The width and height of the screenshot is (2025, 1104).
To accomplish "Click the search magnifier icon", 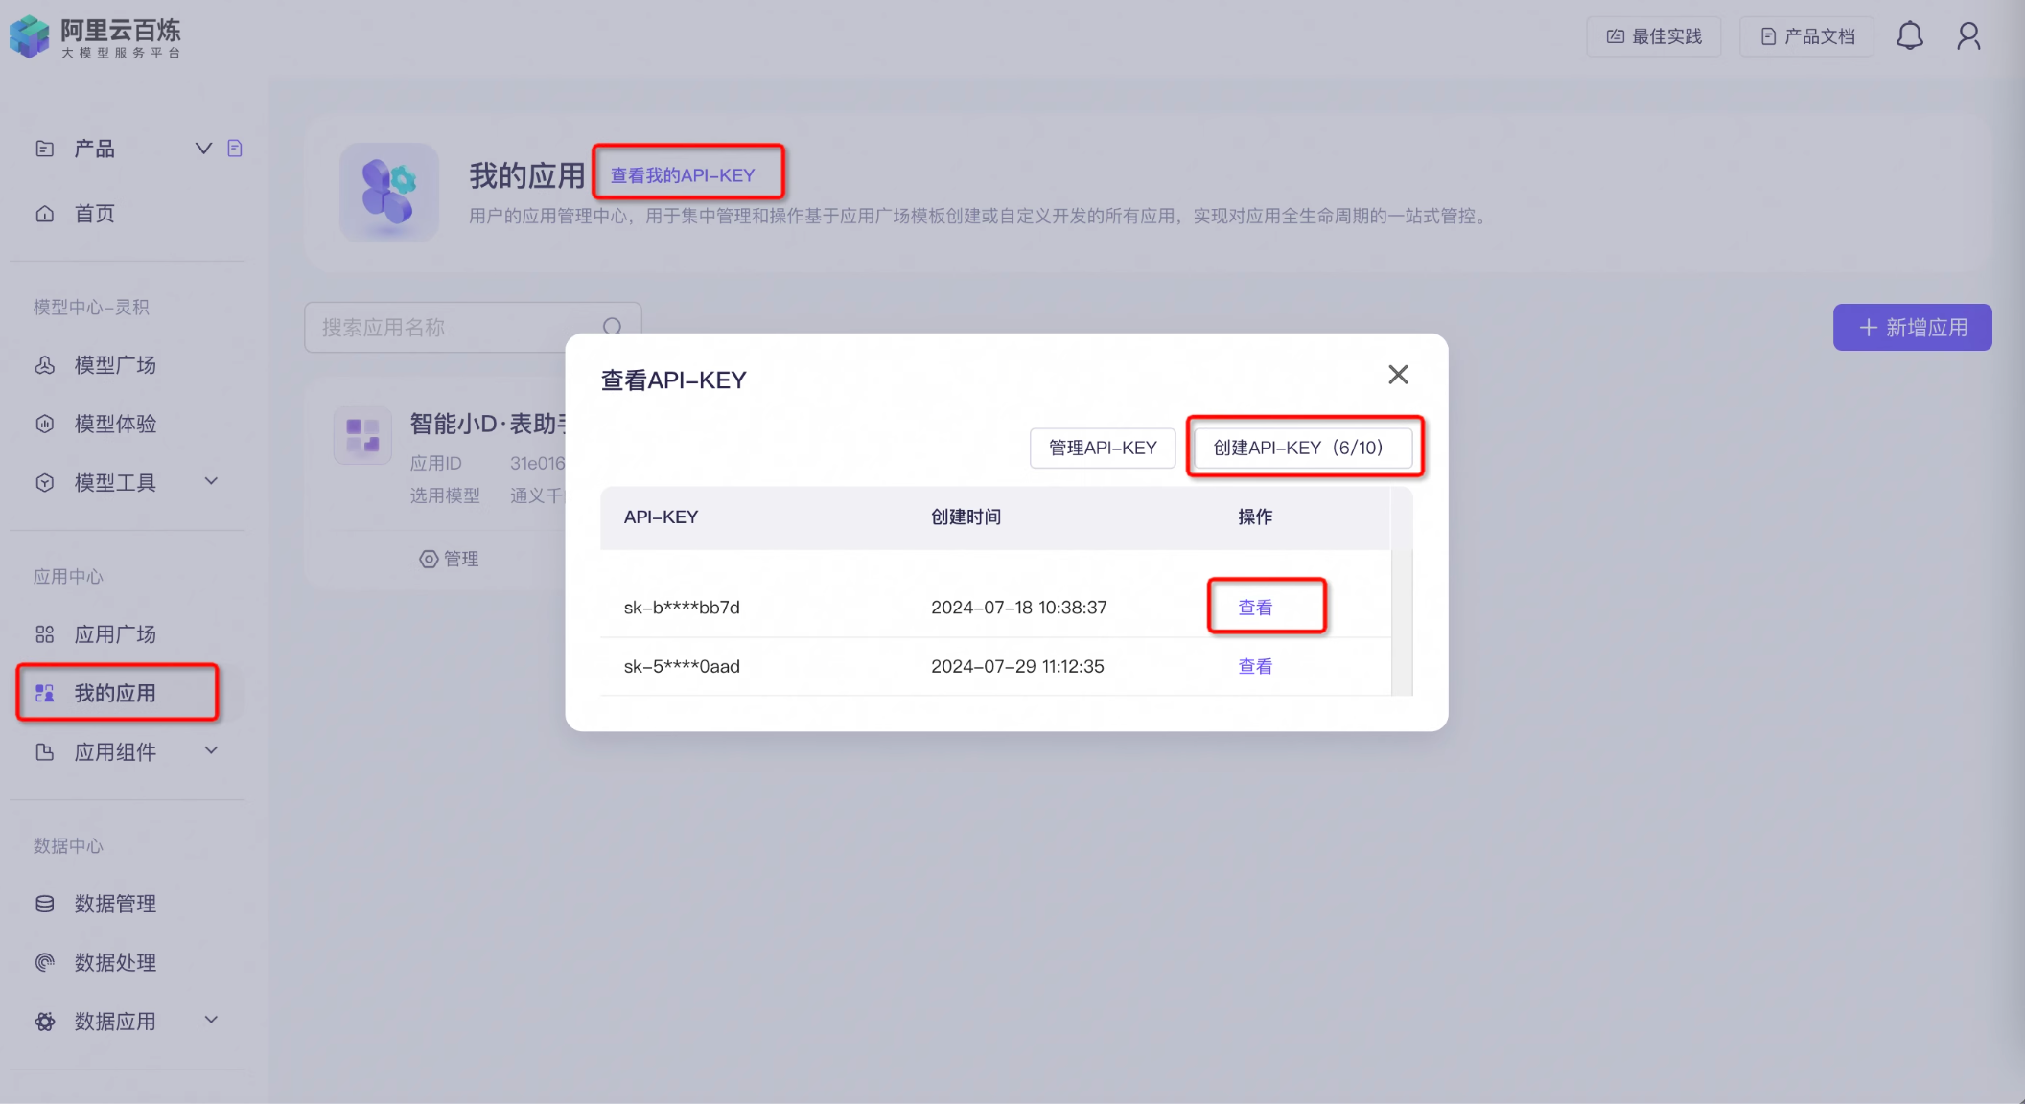I will [x=612, y=328].
